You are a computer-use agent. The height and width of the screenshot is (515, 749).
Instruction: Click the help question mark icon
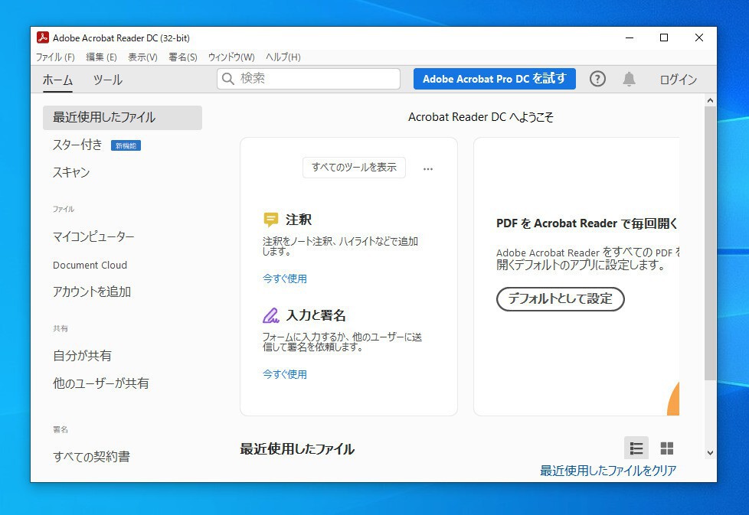(x=597, y=79)
